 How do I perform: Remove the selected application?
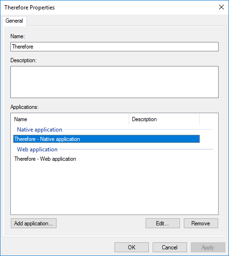201,223
